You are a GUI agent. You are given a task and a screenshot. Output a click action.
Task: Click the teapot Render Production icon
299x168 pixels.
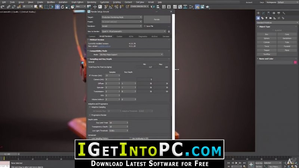click(x=207, y=7)
